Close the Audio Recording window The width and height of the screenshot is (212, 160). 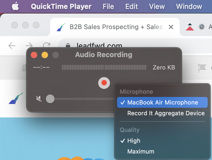tap(34, 55)
